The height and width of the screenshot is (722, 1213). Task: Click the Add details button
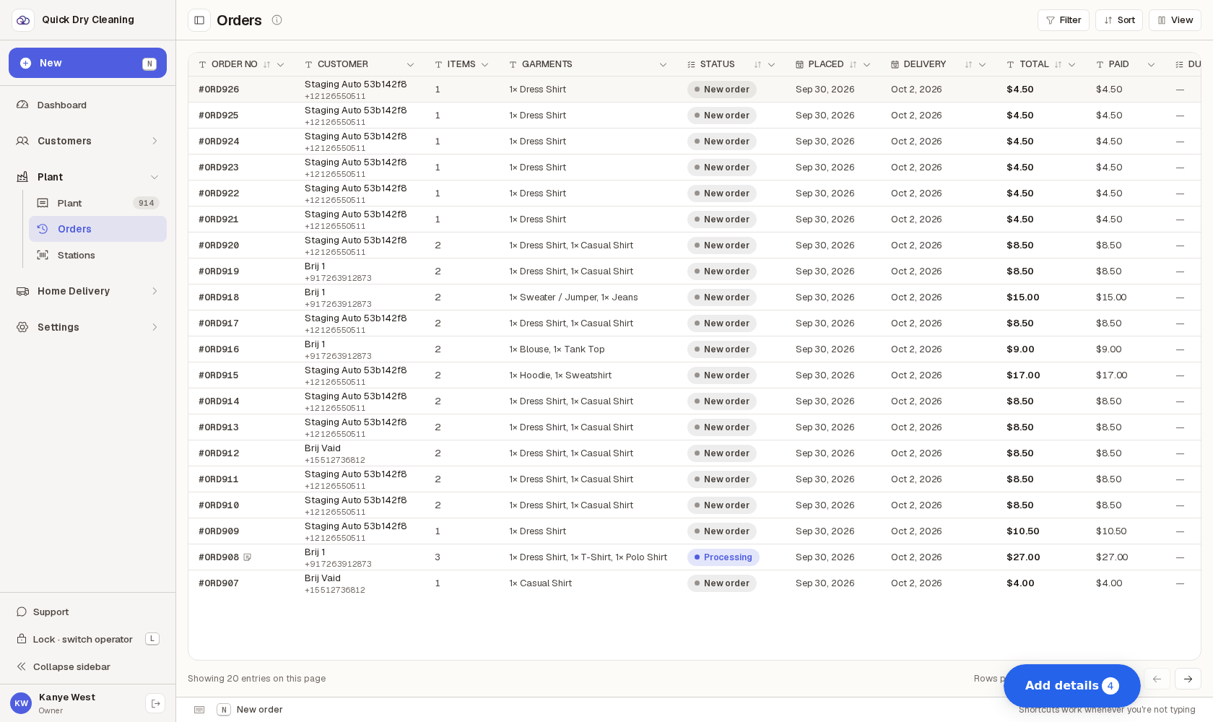(x=1072, y=686)
